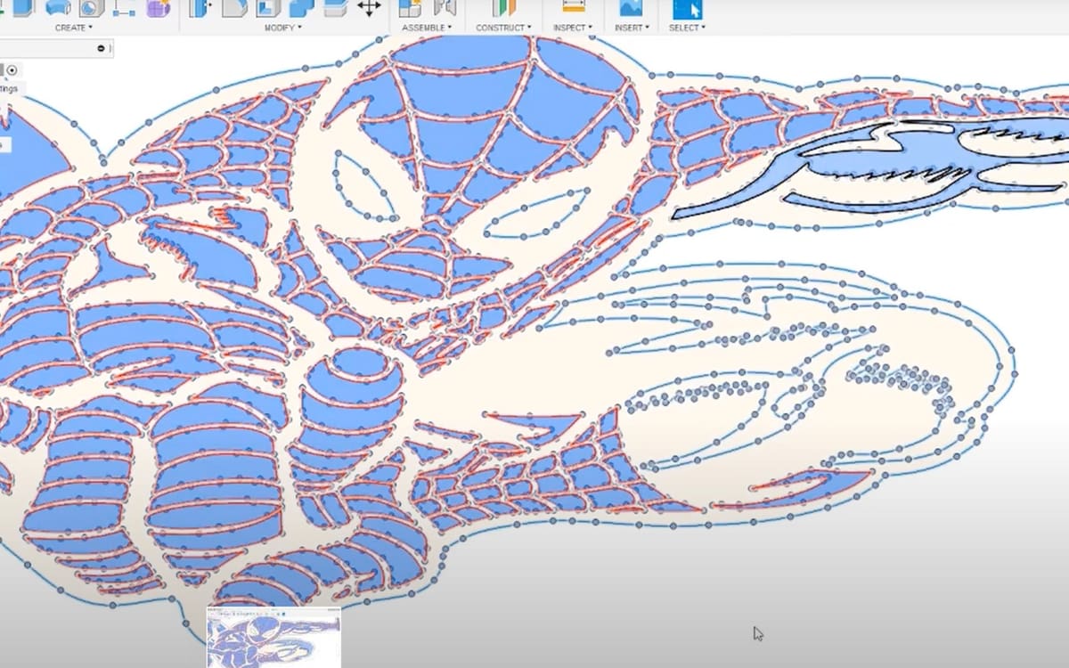The height and width of the screenshot is (668, 1069).
Task: Select the Move/Copy arrows tool
Action: tap(369, 8)
